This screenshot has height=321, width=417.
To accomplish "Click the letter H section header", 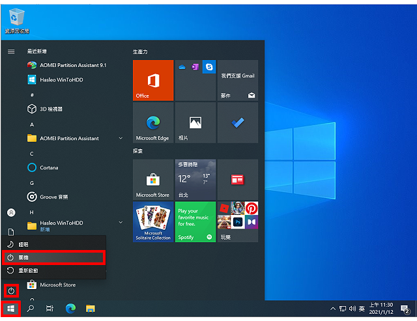I will (32, 212).
